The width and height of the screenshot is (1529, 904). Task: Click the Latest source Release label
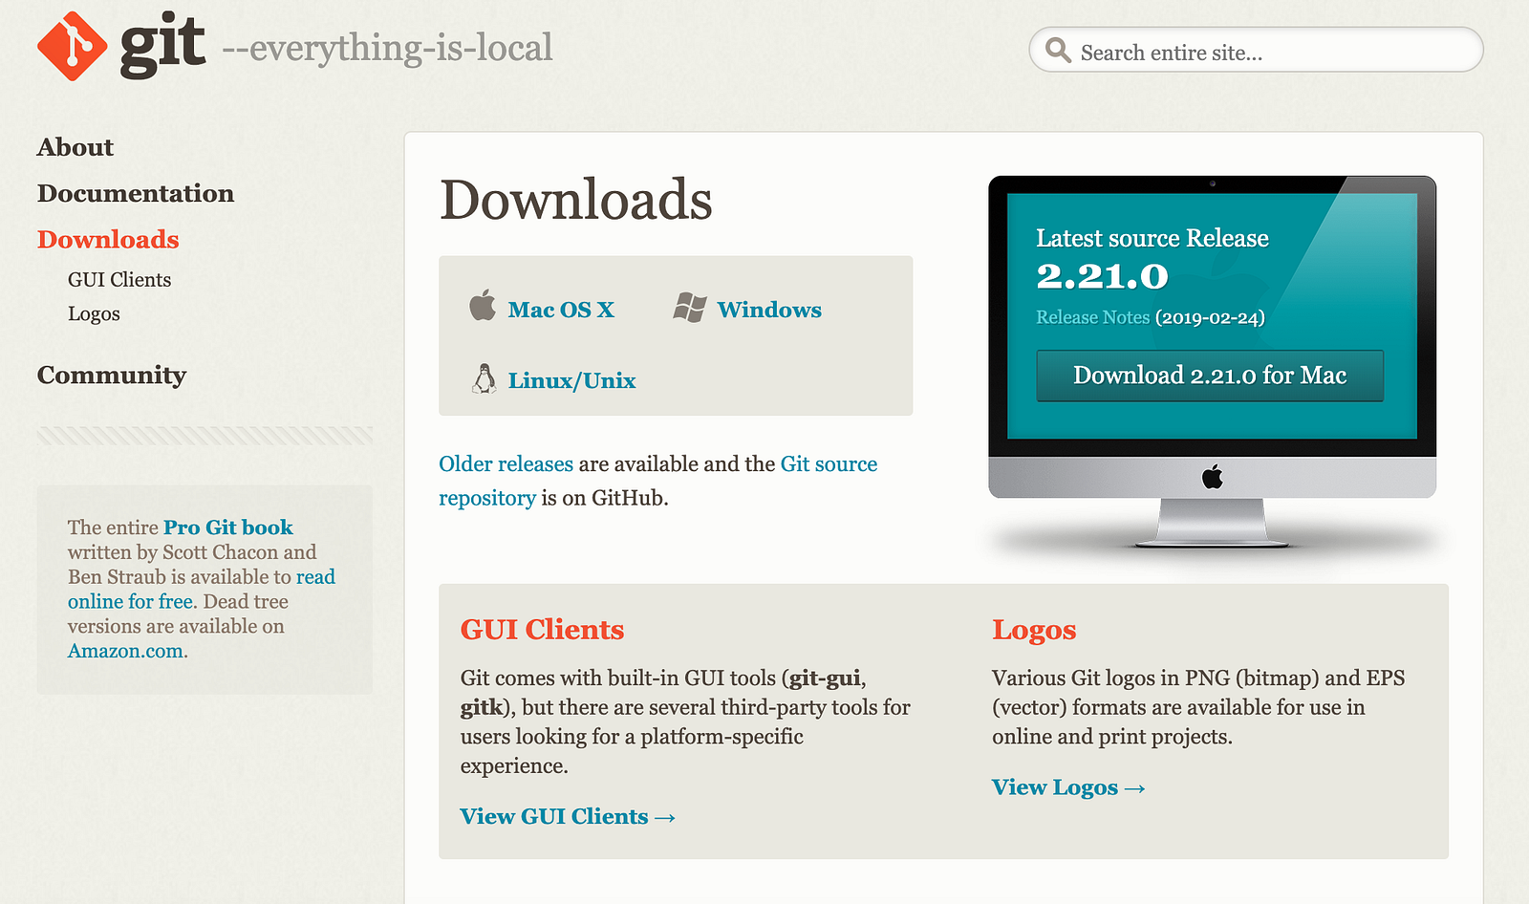click(1152, 238)
